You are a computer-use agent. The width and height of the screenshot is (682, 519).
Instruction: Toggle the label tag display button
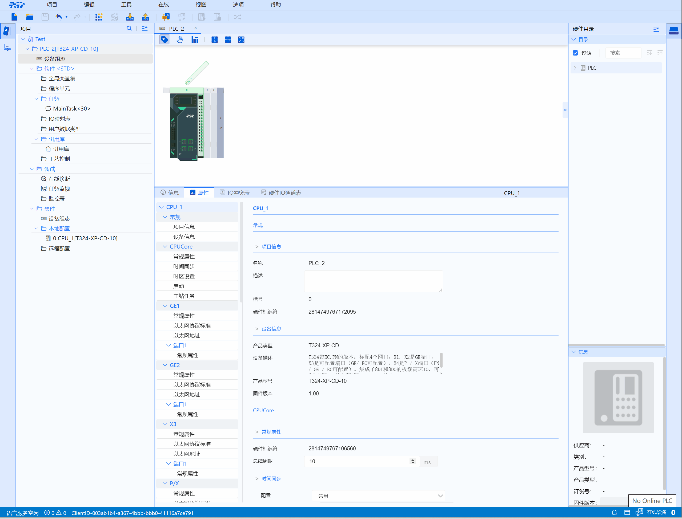tap(164, 40)
